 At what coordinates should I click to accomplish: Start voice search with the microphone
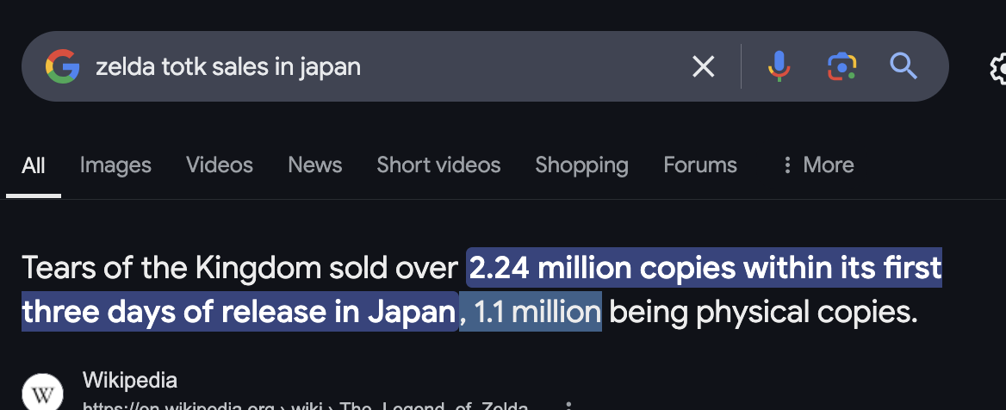779,66
